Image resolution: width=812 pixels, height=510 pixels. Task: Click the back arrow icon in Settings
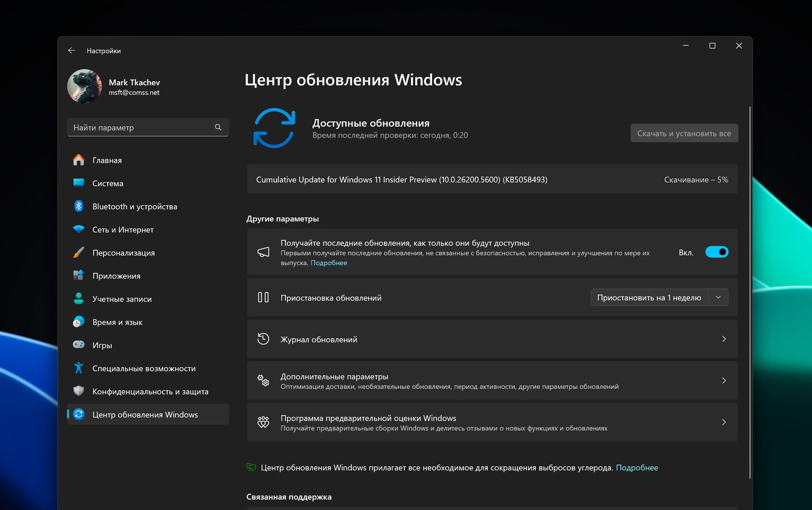(x=71, y=50)
